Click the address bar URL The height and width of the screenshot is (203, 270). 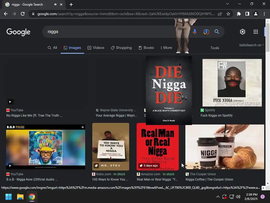(x=126, y=14)
